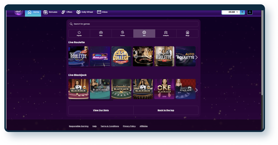Select the Bingo category icon

click(x=187, y=33)
